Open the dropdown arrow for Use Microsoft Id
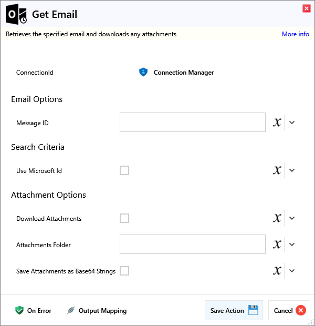 [x=292, y=170]
